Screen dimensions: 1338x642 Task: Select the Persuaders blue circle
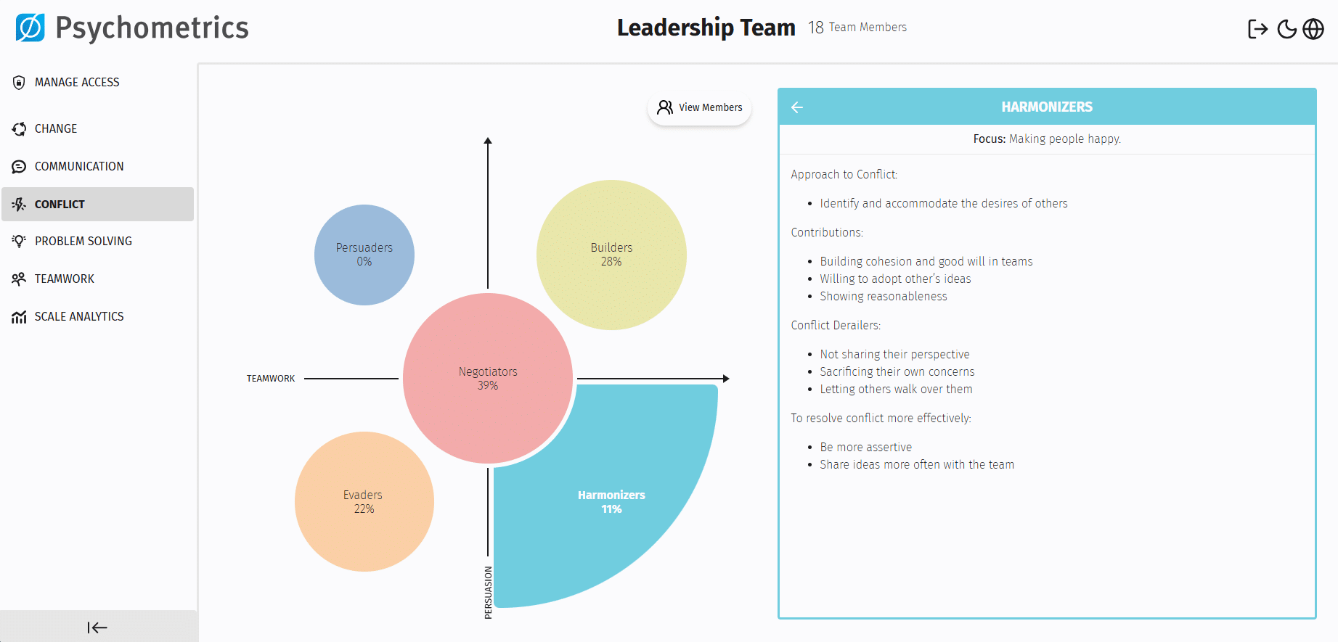[x=364, y=255]
